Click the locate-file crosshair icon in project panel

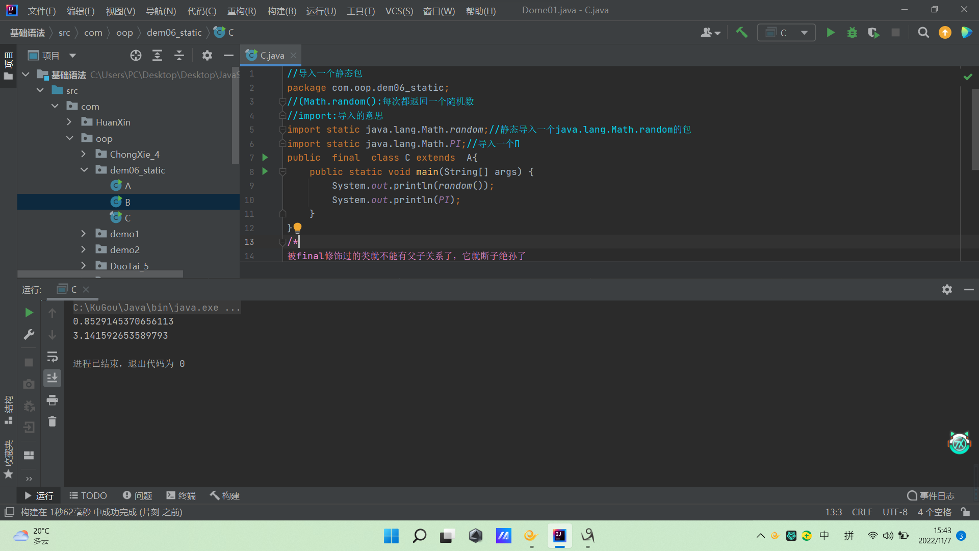pyautogui.click(x=136, y=56)
